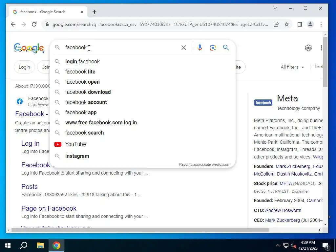Open Google Lens image search icon
The height and width of the screenshot is (252, 336).
(x=213, y=48)
